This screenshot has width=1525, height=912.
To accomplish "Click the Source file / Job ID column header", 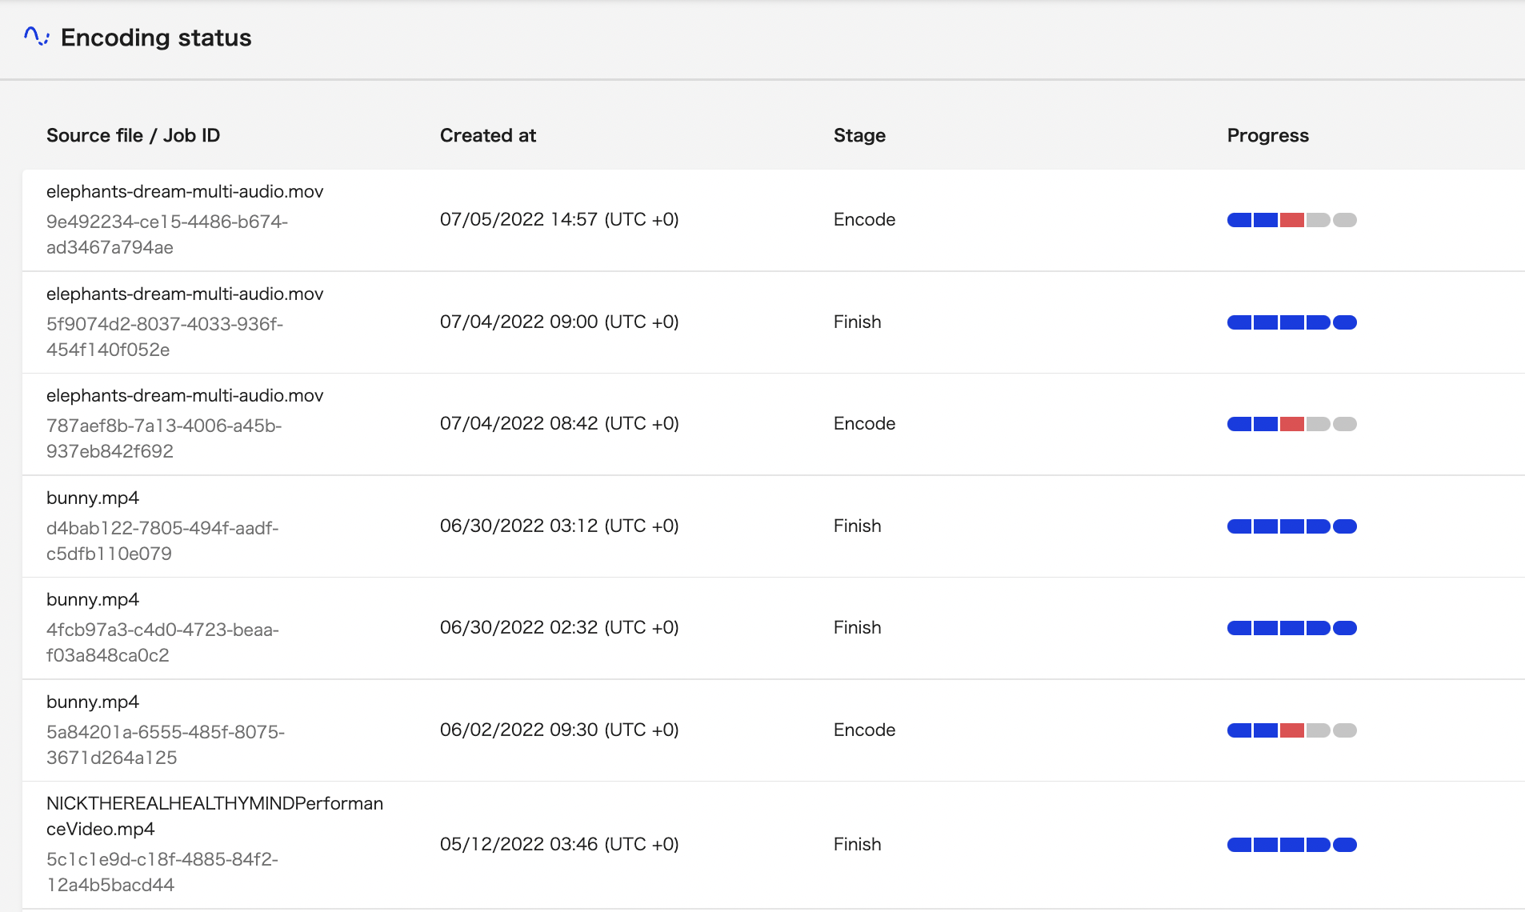I will point(133,135).
